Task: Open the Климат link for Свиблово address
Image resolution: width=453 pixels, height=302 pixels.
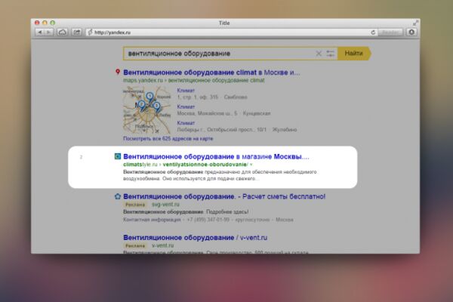Action: tap(186, 91)
